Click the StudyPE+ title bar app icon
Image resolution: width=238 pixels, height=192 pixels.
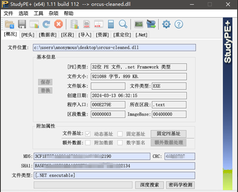click(x=5, y=4)
